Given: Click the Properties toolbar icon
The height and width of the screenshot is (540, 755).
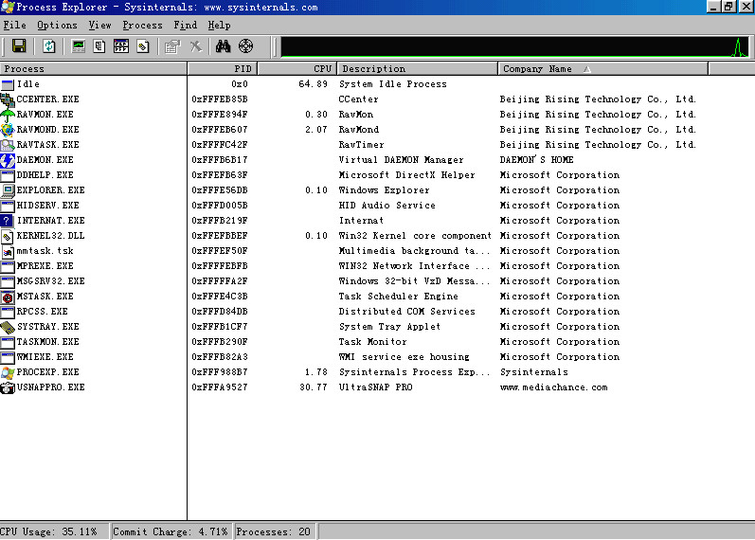Looking at the screenshot, I should 171,46.
